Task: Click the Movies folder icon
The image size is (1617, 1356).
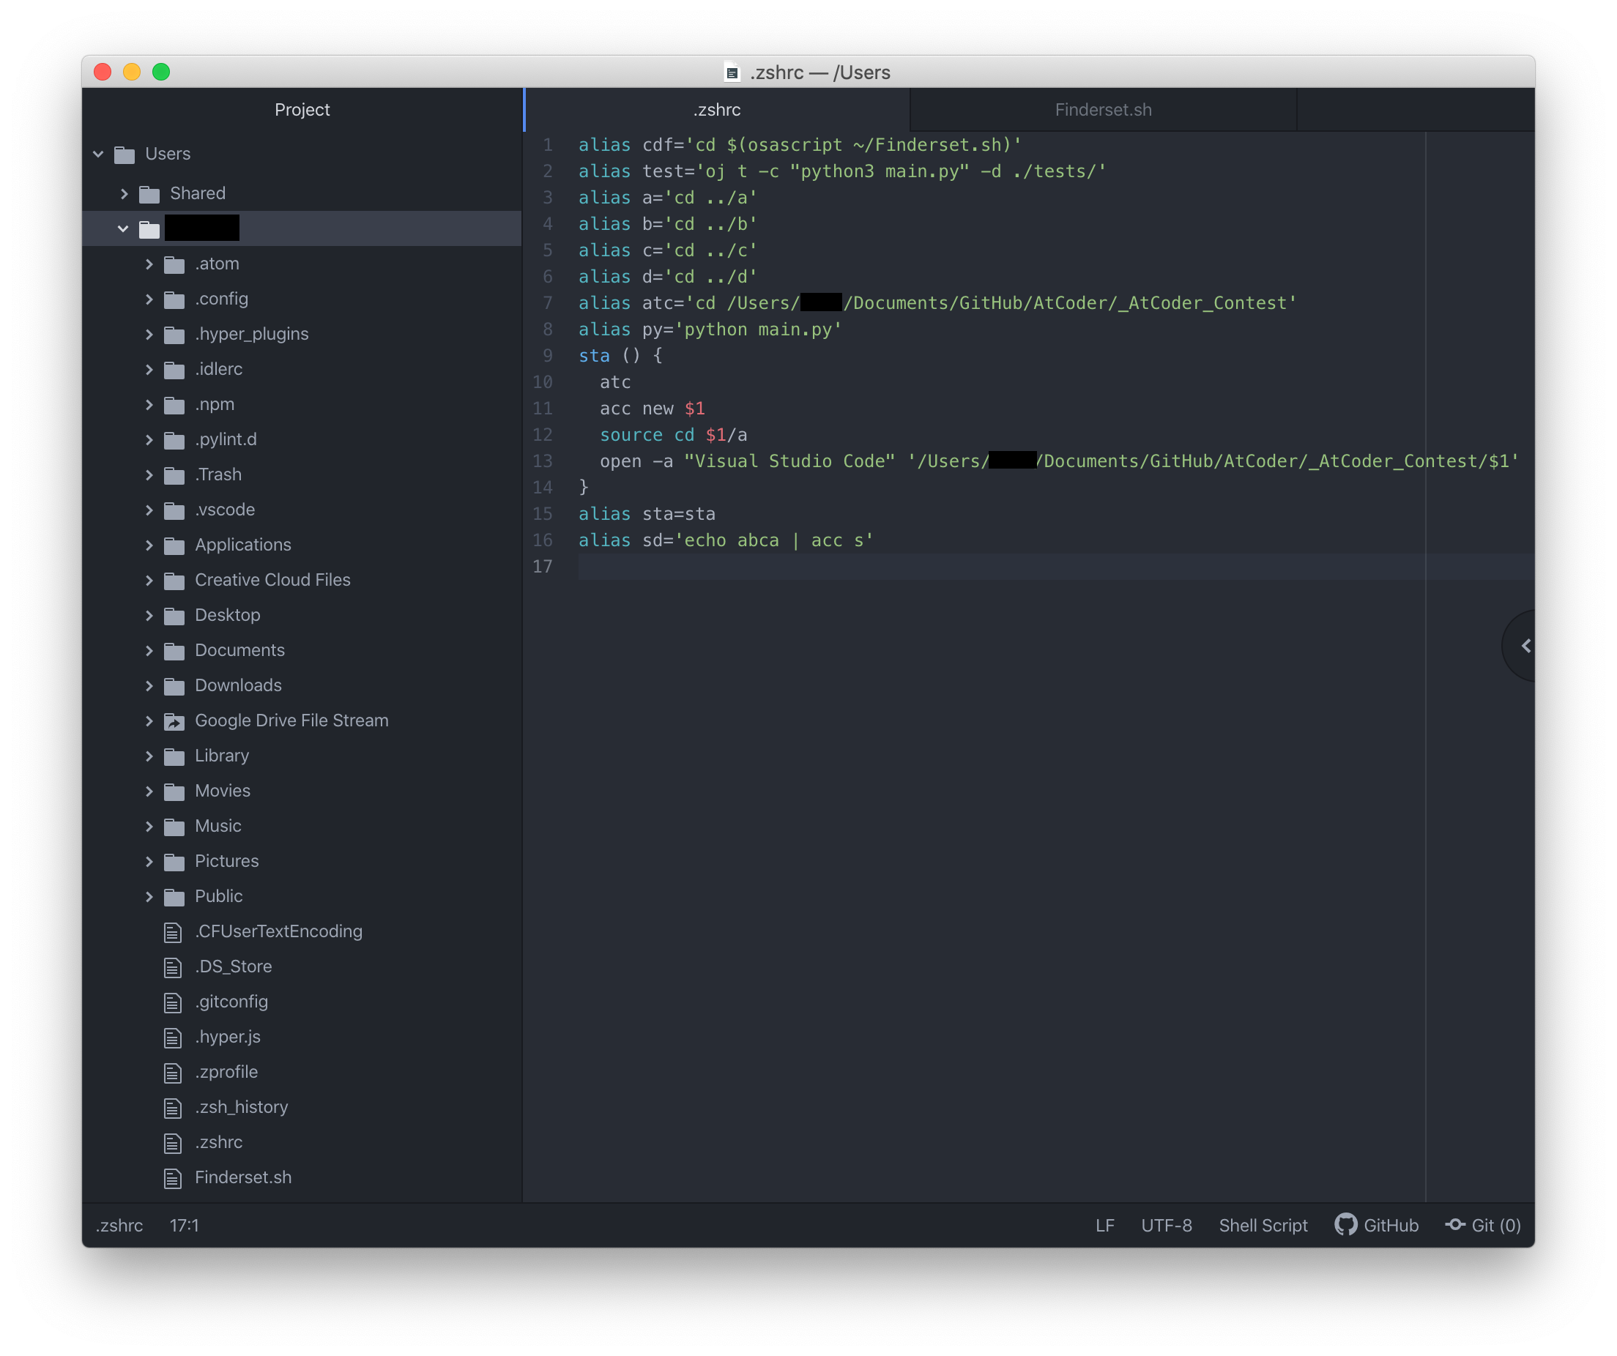Action: [x=175, y=791]
